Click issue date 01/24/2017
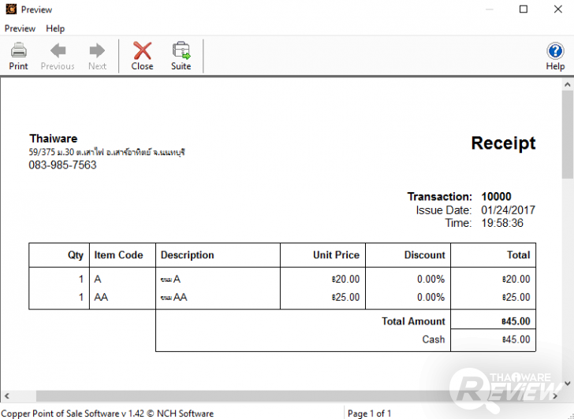 tap(508, 209)
